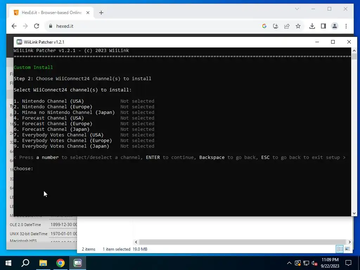Click 'UNIX 32-bit DateTime' label in HexEd.it

(x=28, y=234)
